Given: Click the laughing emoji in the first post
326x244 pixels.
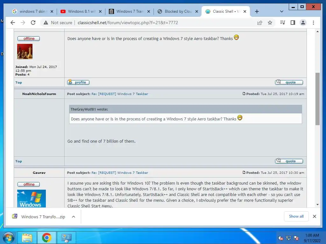Looking at the screenshot, I should (x=237, y=37).
